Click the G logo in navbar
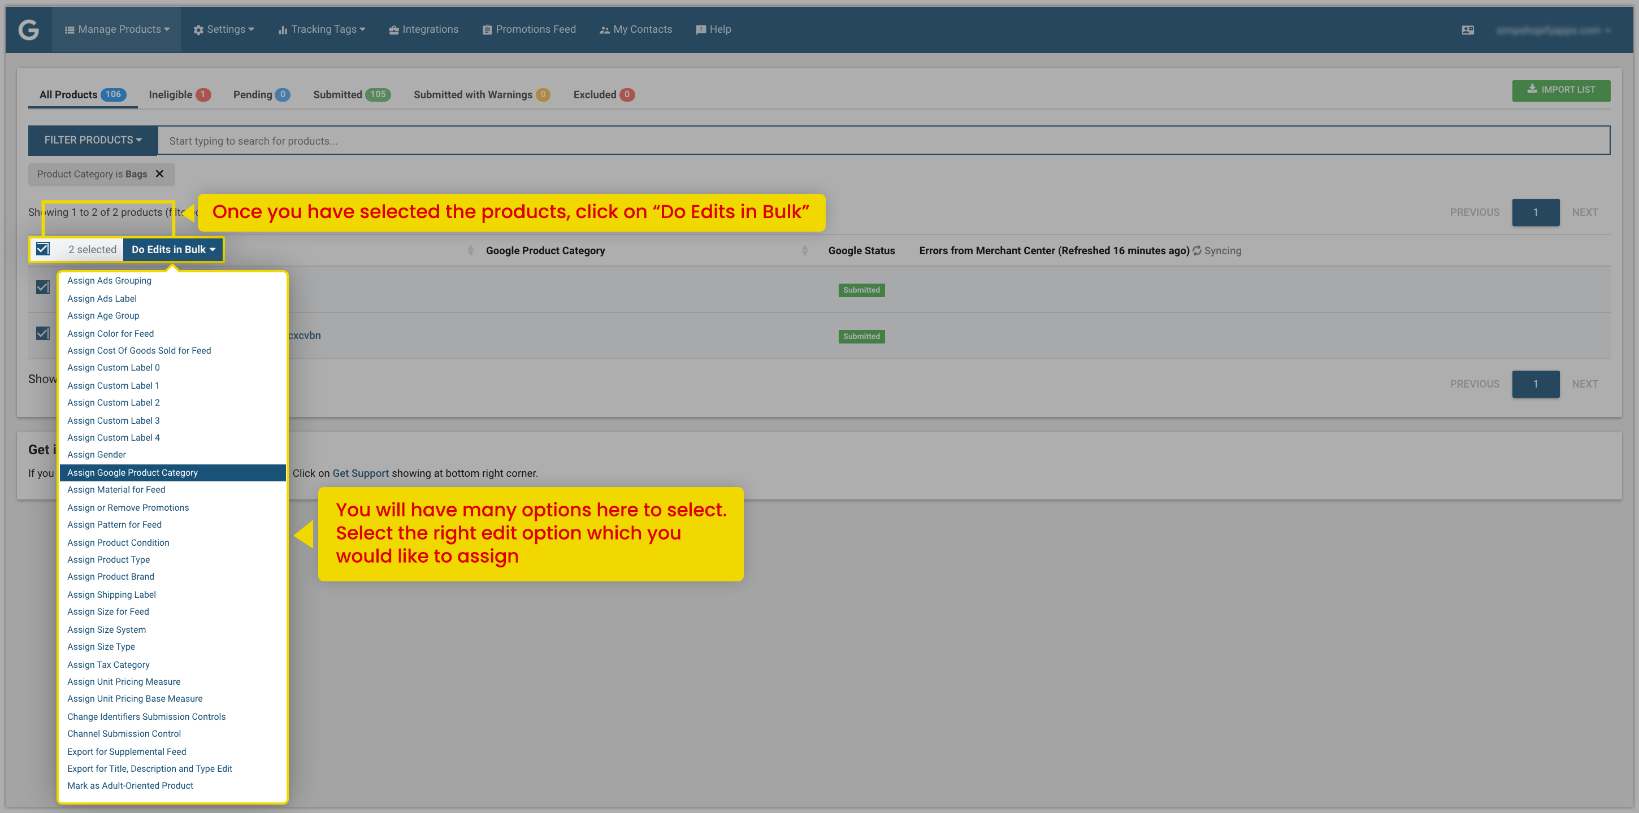 click(29, 29)
